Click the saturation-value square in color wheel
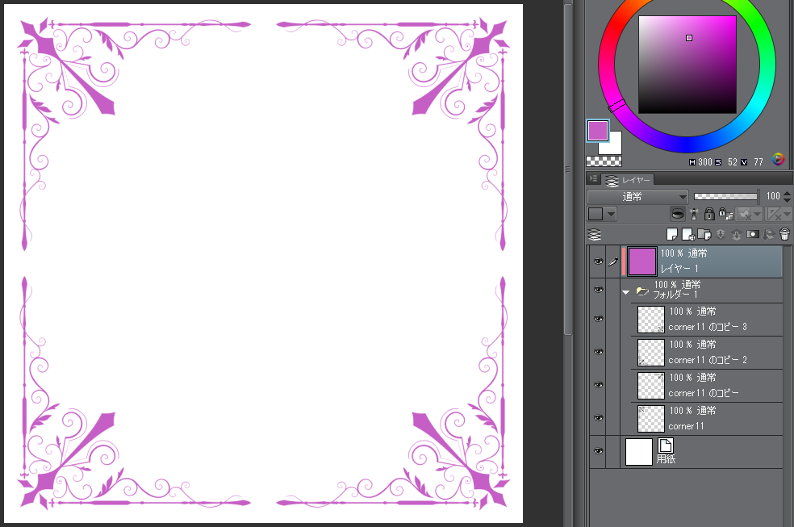794x527 pixels. pyautogui.click(x=687, y=65)
